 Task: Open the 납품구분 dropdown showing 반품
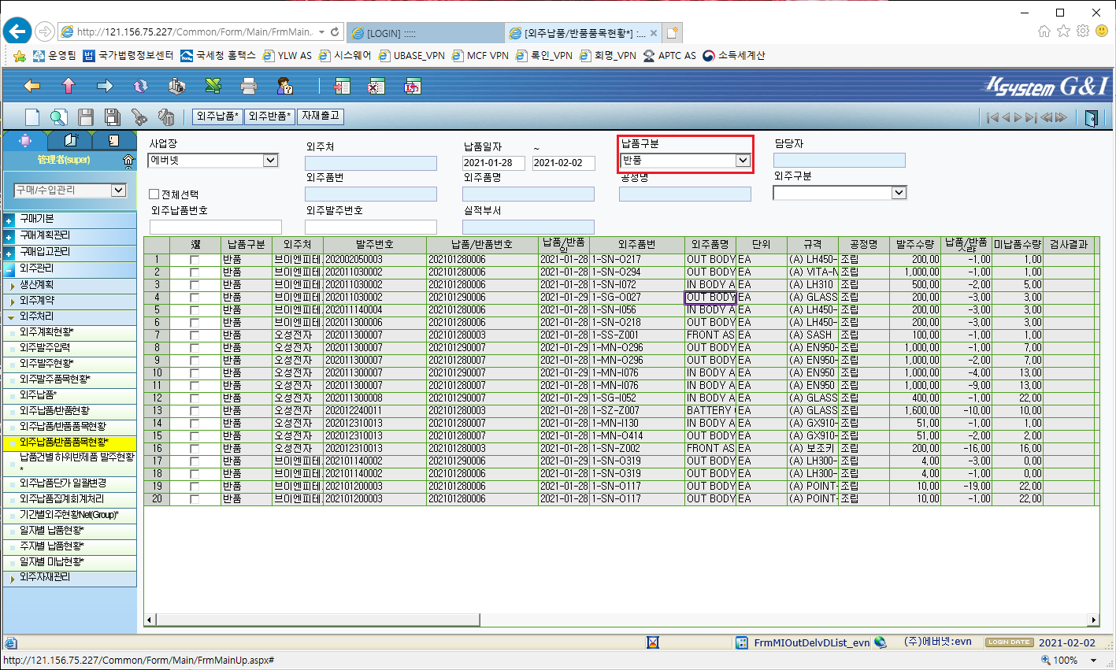coord(684,161)
